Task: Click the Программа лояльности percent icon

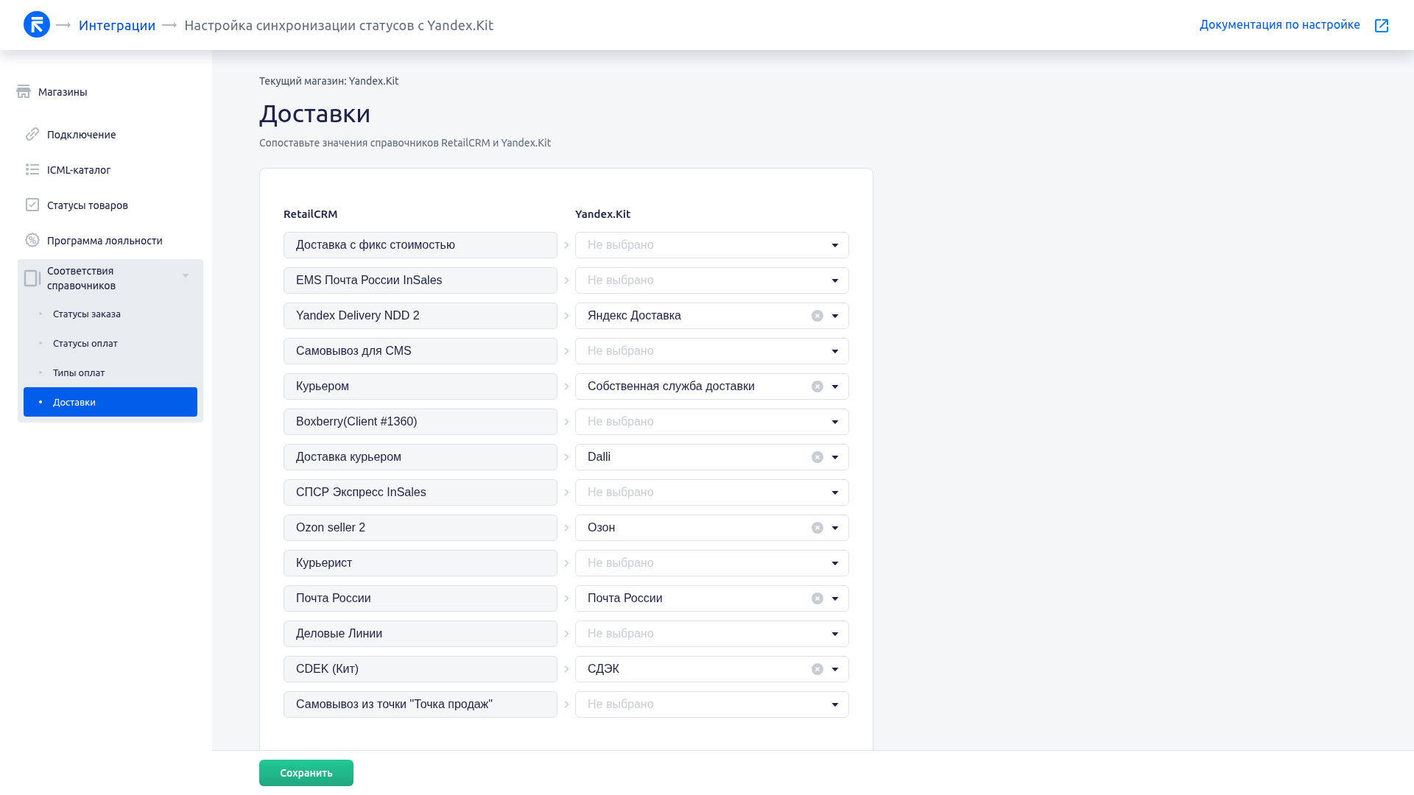Action: point(32,240)
